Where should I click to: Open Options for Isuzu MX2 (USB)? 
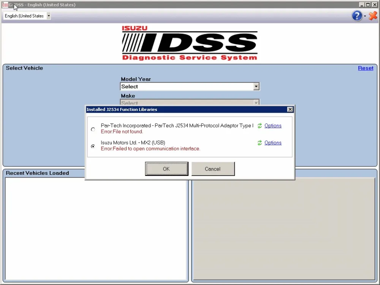point(273,143)
